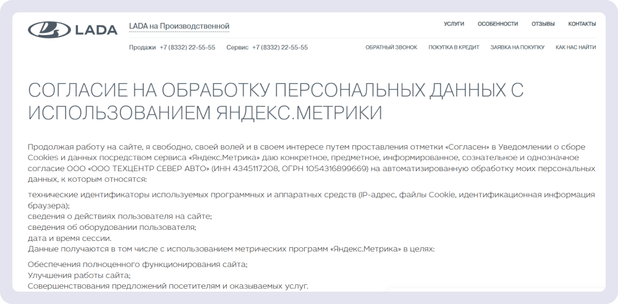The width and height of the screenshot is (618, 304).
Task: Click the Продажи phone number +7 (8332) 22-55-55
Action: (x=187, y=48)
